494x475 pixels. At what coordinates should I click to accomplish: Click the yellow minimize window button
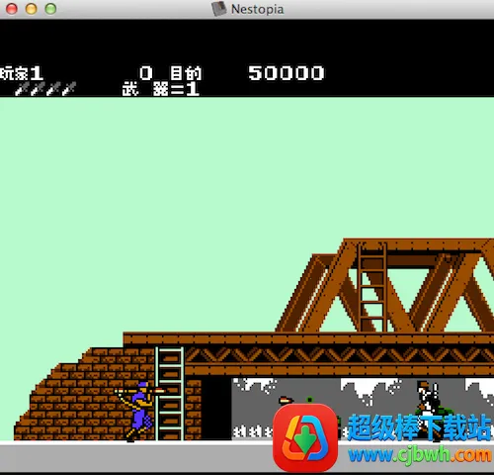click(x=32, y=9)
